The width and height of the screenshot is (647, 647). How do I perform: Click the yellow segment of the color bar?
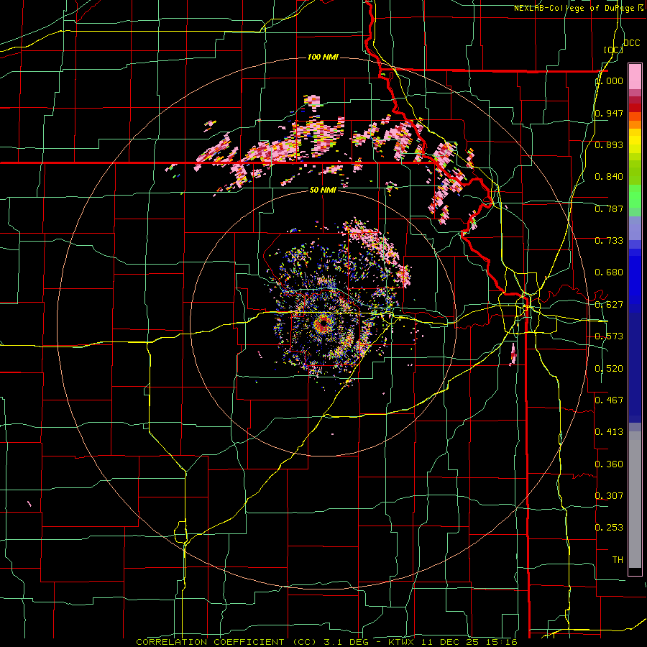(x=635, y=141)
